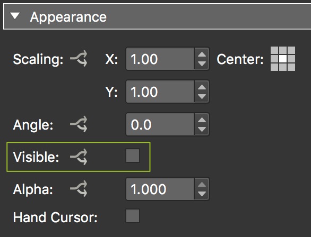Click the Angle value field
This screenshot has width=311, height=237.
tap(160, 124)
